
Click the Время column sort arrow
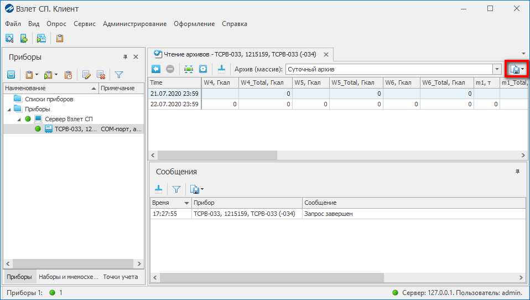tap(186, 203)
